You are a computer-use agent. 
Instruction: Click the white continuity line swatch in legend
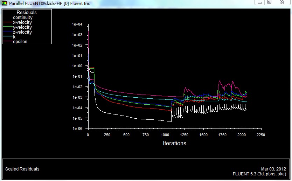click(8, 18)
